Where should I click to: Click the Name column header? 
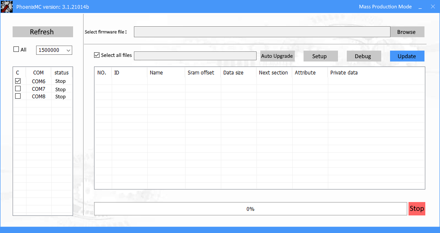[x=156, y=73]
